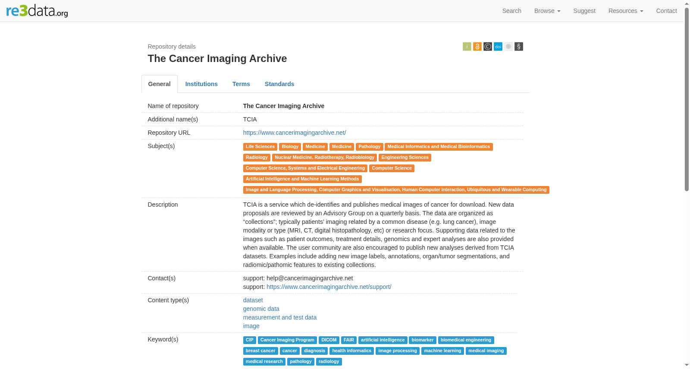690x369 pixels.
Task: Click the dark copyright license badge icon
Action: (x=487, y=47)
